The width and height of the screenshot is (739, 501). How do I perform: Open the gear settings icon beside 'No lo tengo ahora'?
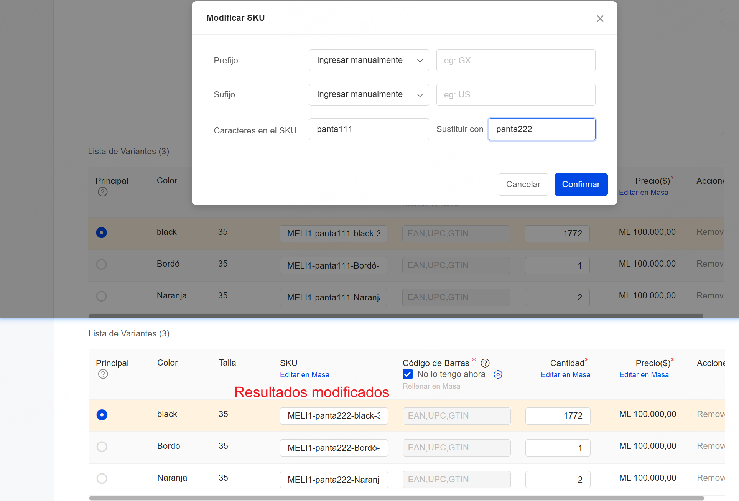click(x=498, y=374)
